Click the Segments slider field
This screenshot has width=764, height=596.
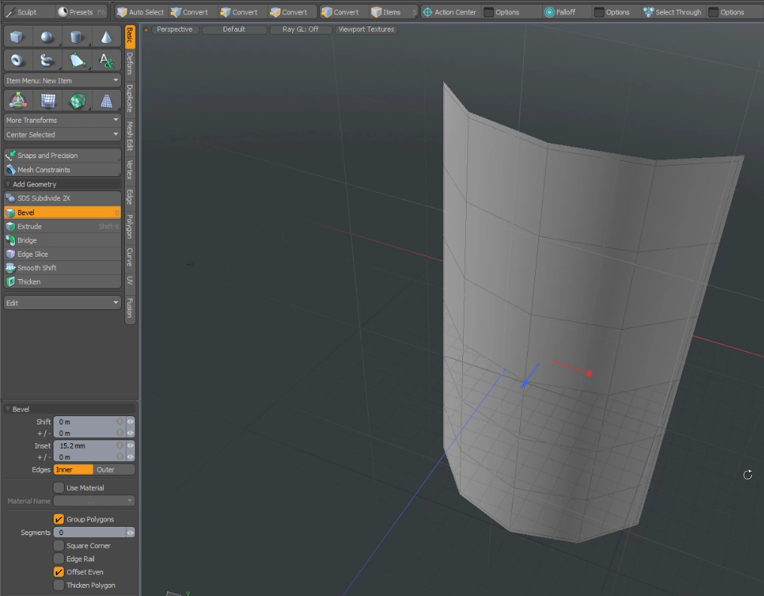click(89, 532)
